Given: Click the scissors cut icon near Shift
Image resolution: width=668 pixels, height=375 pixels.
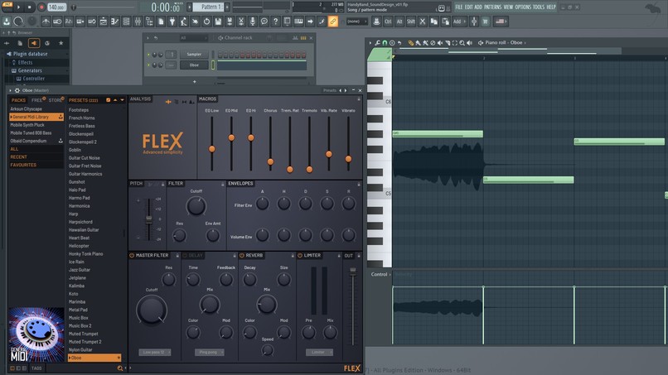Looking at the screenshot, I should [x=422, y=22].
